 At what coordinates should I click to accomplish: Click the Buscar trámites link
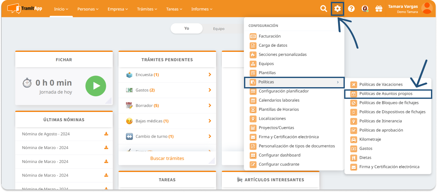pos(167,158)
